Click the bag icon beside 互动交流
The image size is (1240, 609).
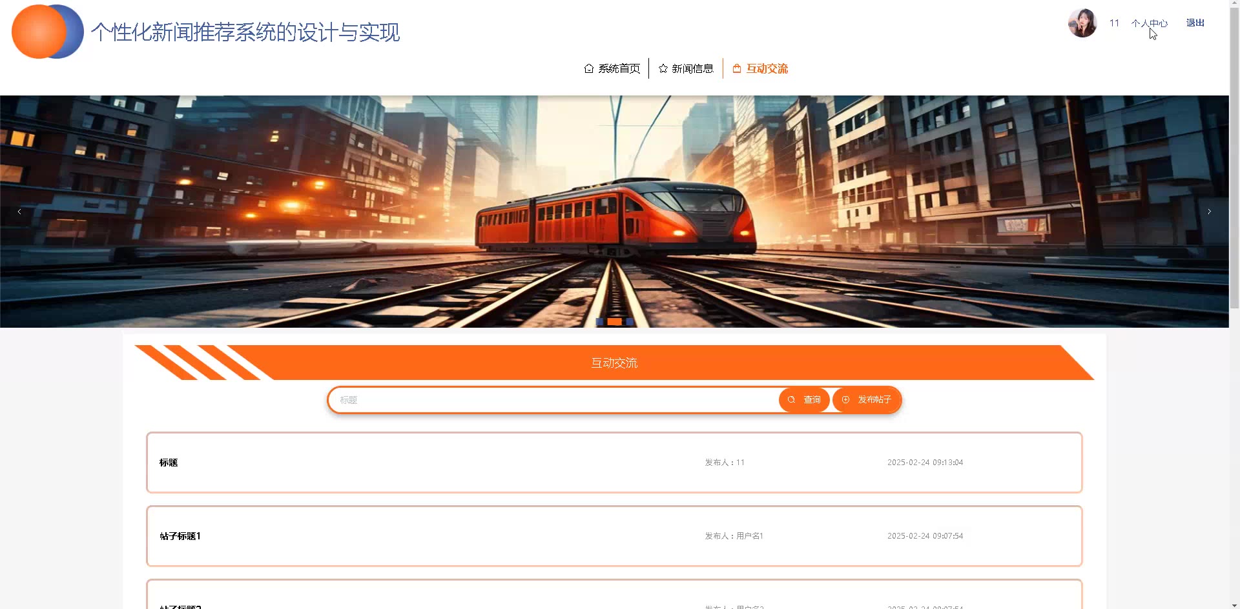pyautogui.click(x=737, y=68)
